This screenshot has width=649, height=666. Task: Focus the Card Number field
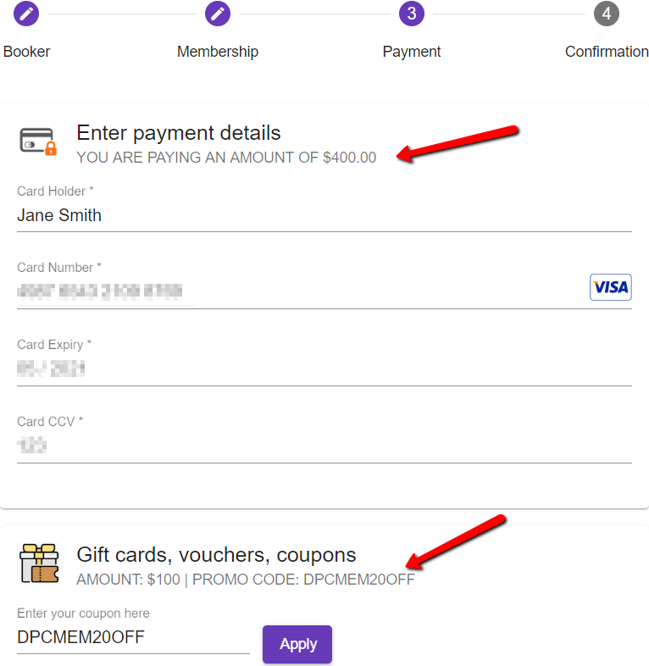(x=324, y=291)
